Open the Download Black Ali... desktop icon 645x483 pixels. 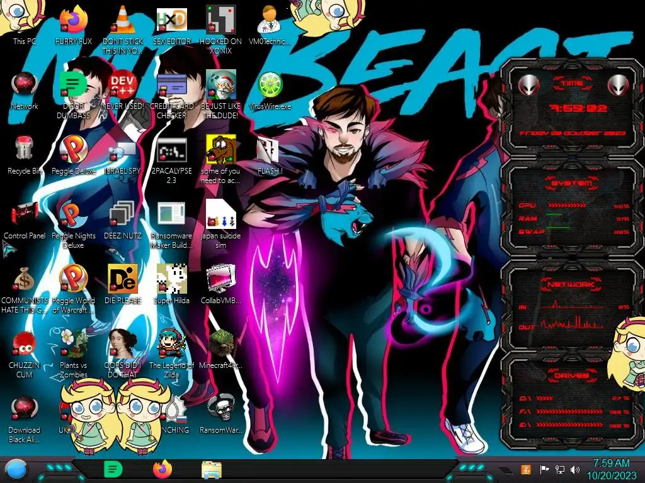25,419
